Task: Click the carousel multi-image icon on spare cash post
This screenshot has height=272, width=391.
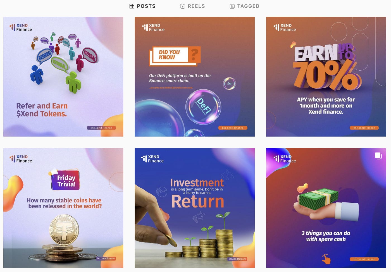Action: click(378, 156)
